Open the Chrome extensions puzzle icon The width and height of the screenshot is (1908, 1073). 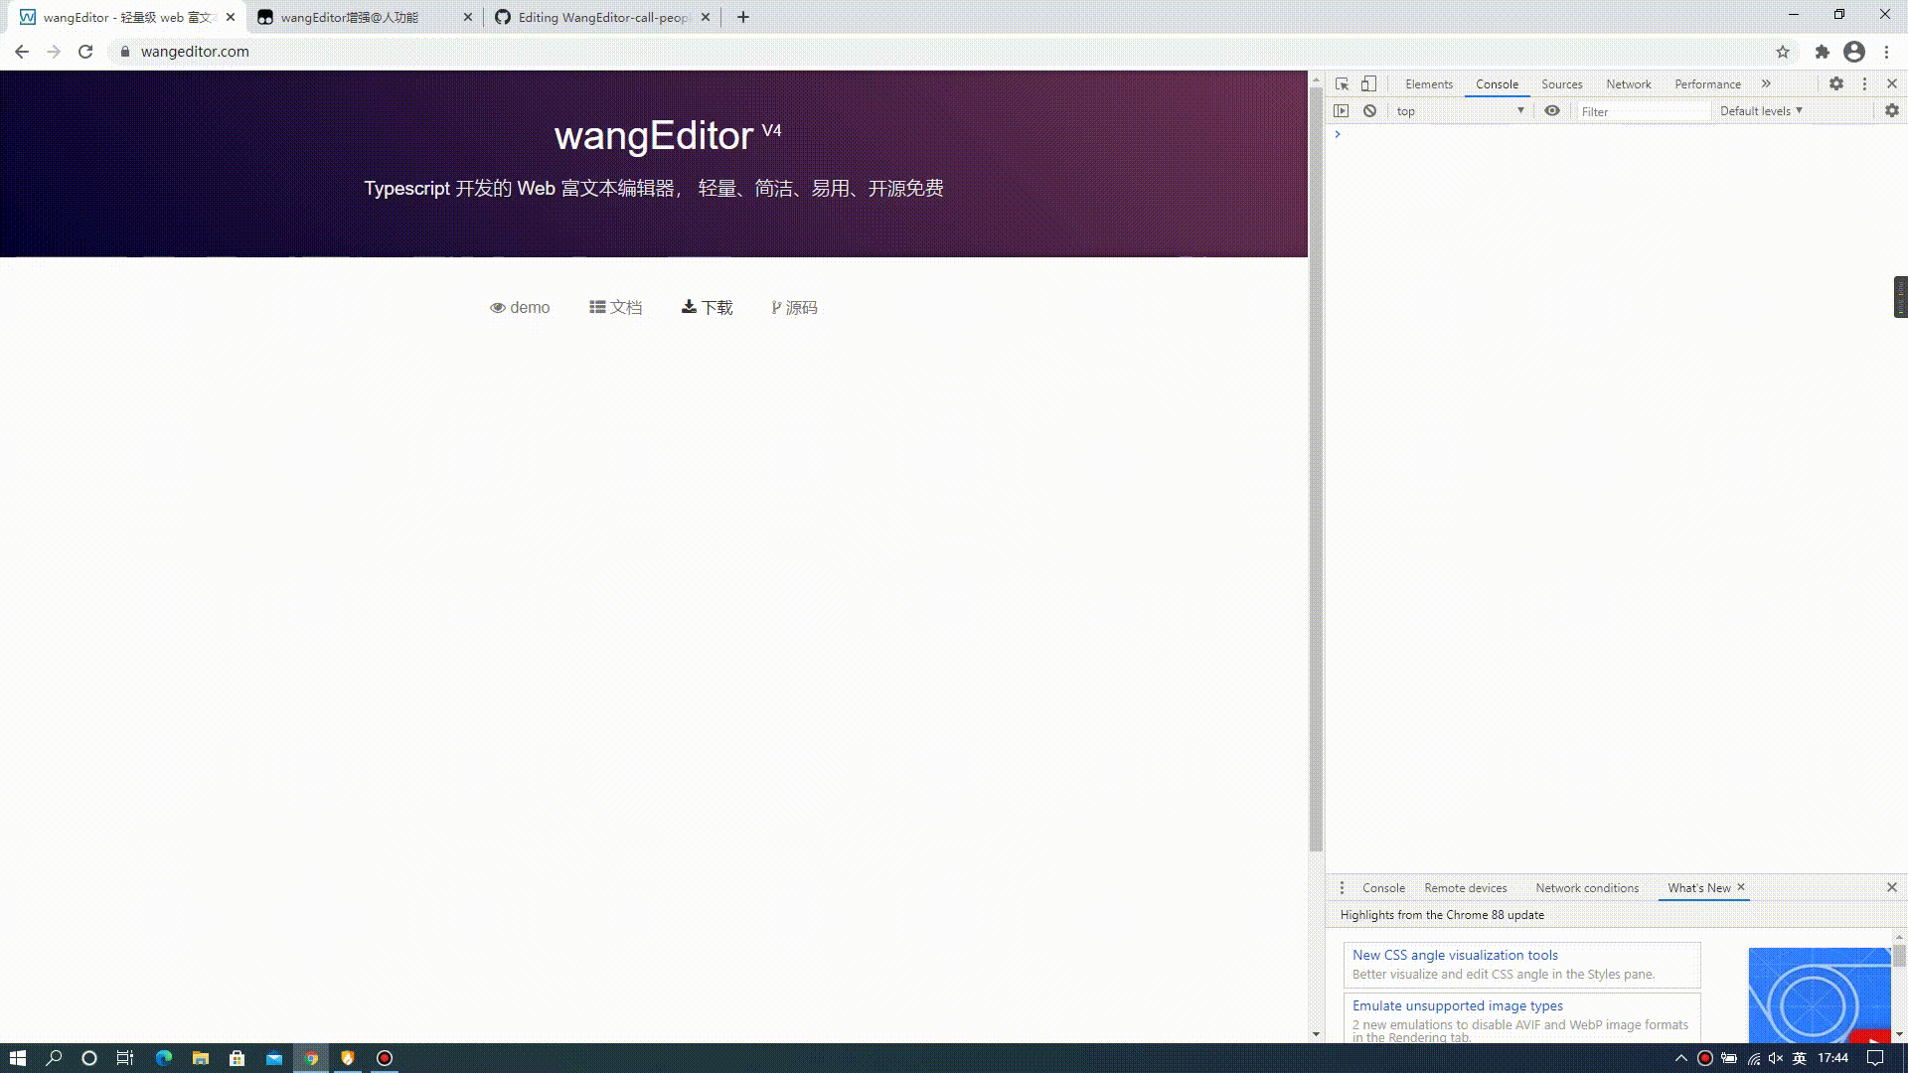tap(1822, 52)
